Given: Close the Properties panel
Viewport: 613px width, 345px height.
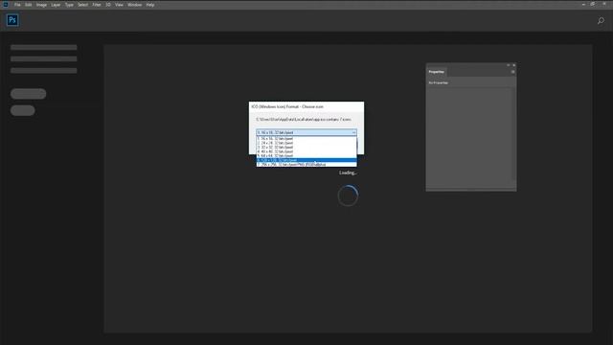Looking at the screenshot, I should point(513,65).
